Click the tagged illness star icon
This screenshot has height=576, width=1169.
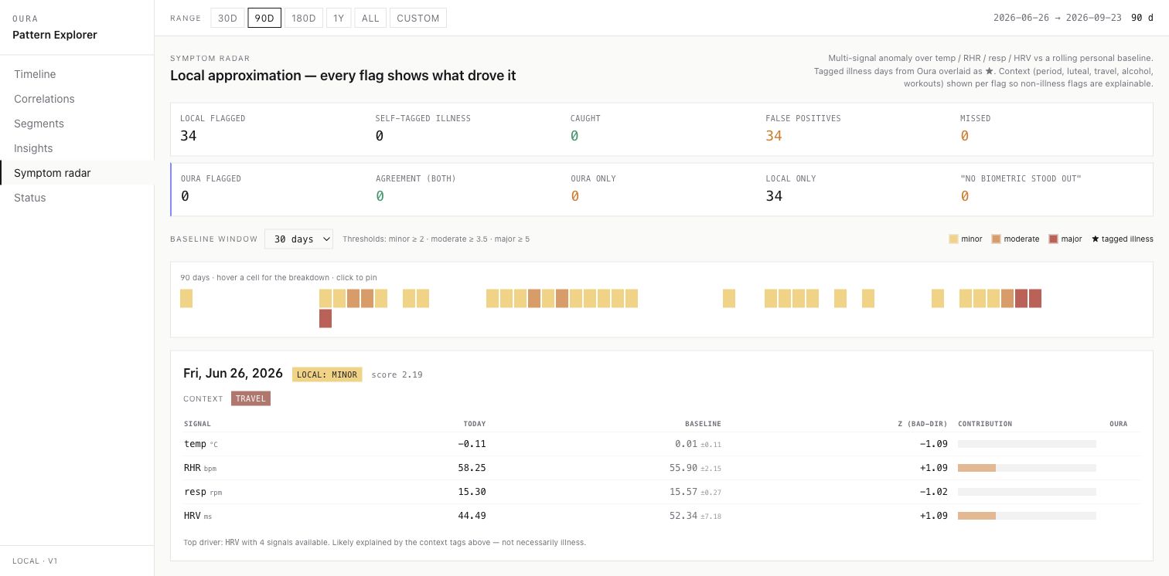coord(1096,239)
